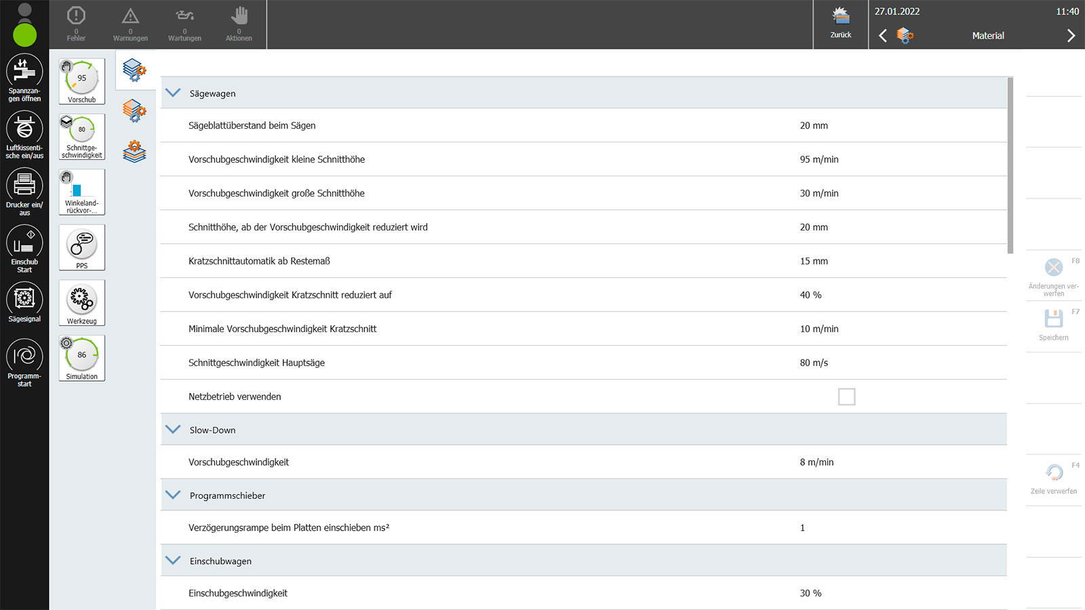
Task: Collapse the Programmschieber section
Action: pyautogui.click(x=174, y=495)
